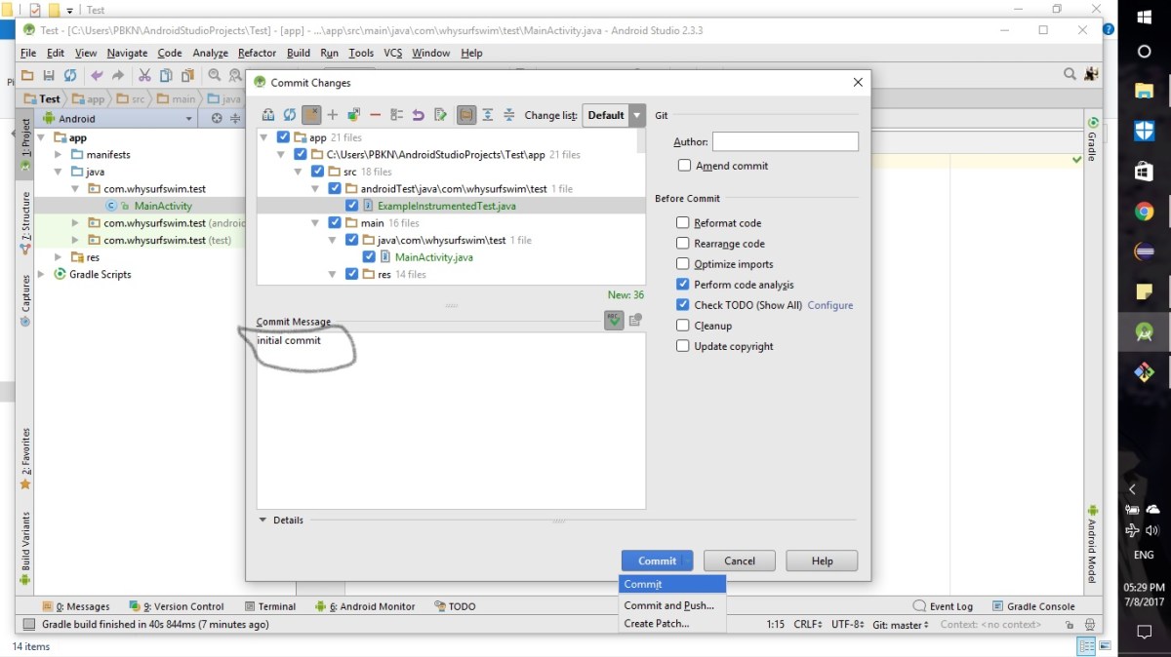Select Commit and Push from popup menu
The width and height of the screenshot is (1171, 657).
point(669,605)
